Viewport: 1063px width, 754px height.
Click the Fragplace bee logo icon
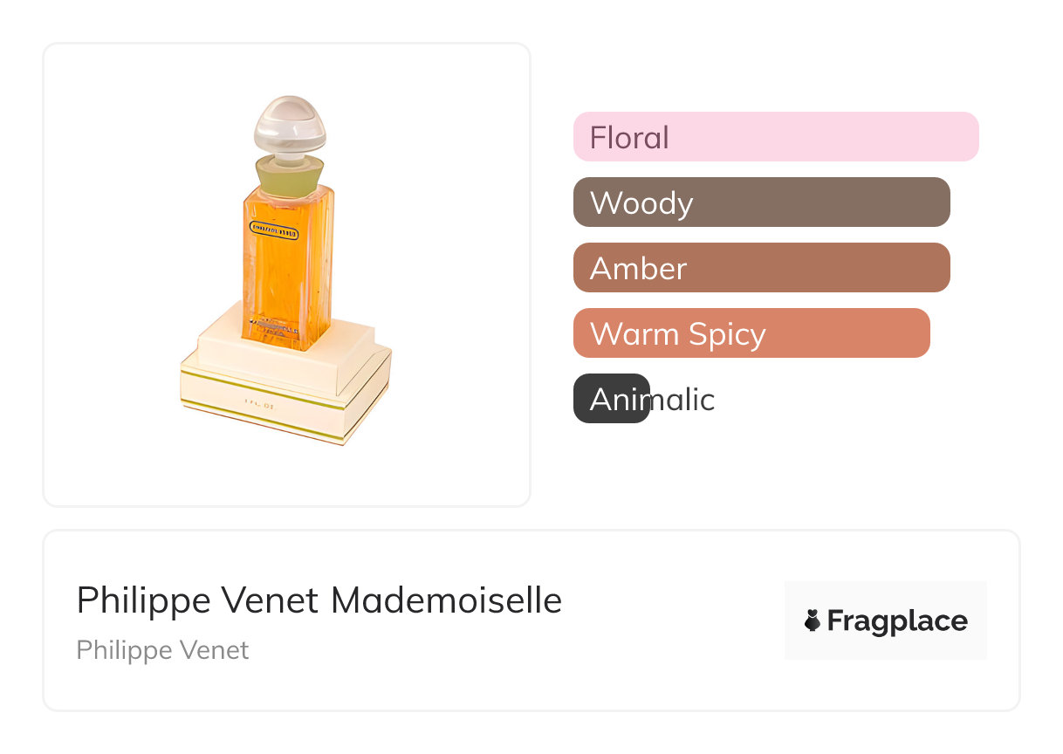tap(813, 620)
